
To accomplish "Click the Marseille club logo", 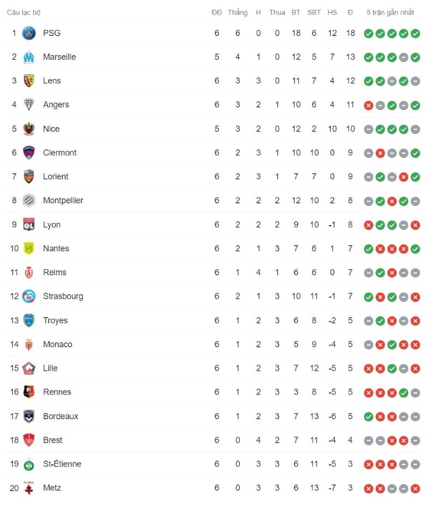I will 29,57.
